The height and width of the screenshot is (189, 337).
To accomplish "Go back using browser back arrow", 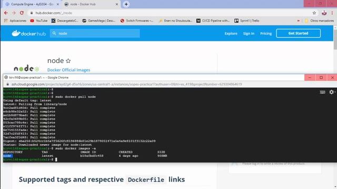I will click(x=6, y=13).
